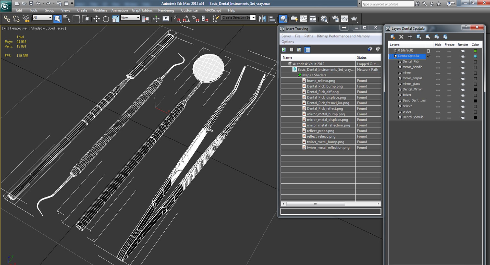Activate the Select Object tool

[57, 19]
